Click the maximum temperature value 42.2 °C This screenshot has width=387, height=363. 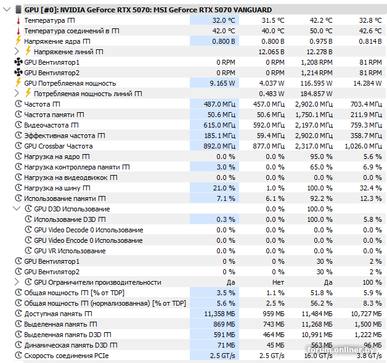tap(321, 20)
